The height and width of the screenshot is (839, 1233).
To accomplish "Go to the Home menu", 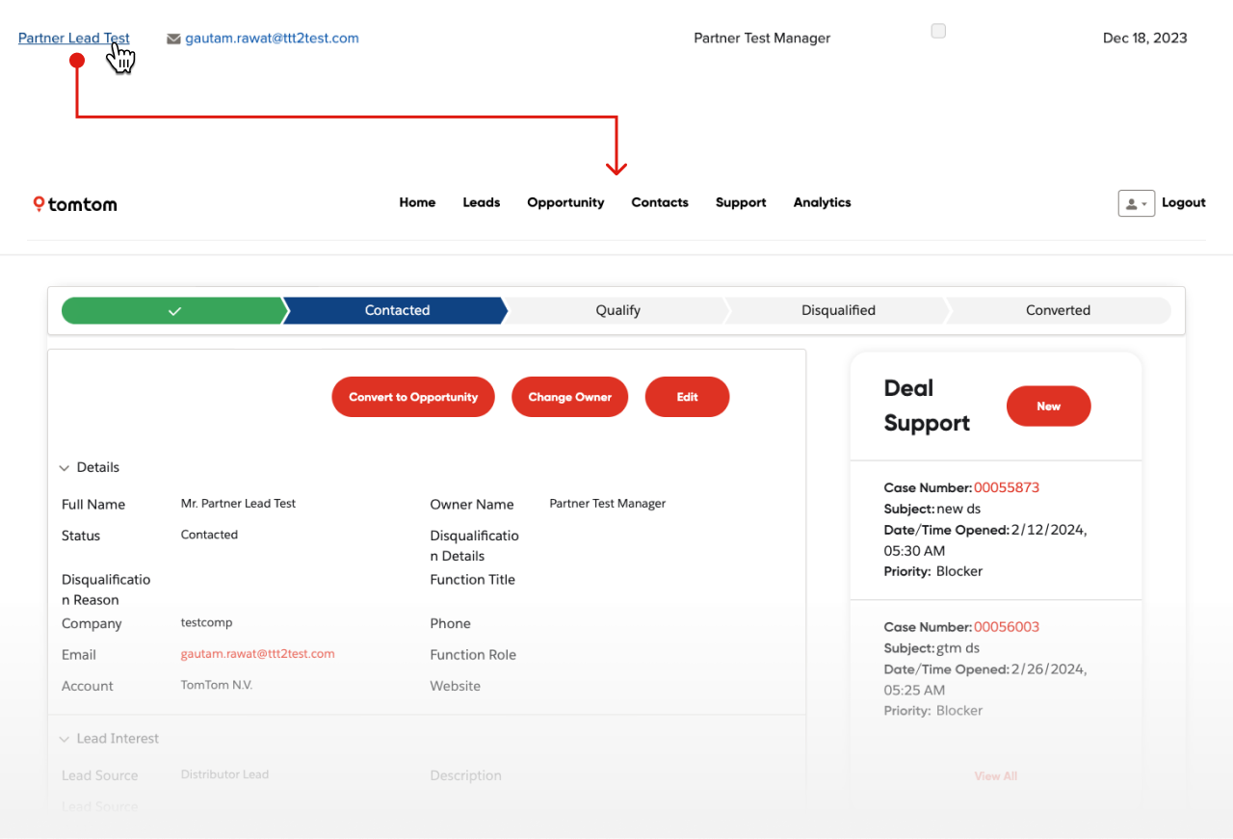I will click(417, 202).
